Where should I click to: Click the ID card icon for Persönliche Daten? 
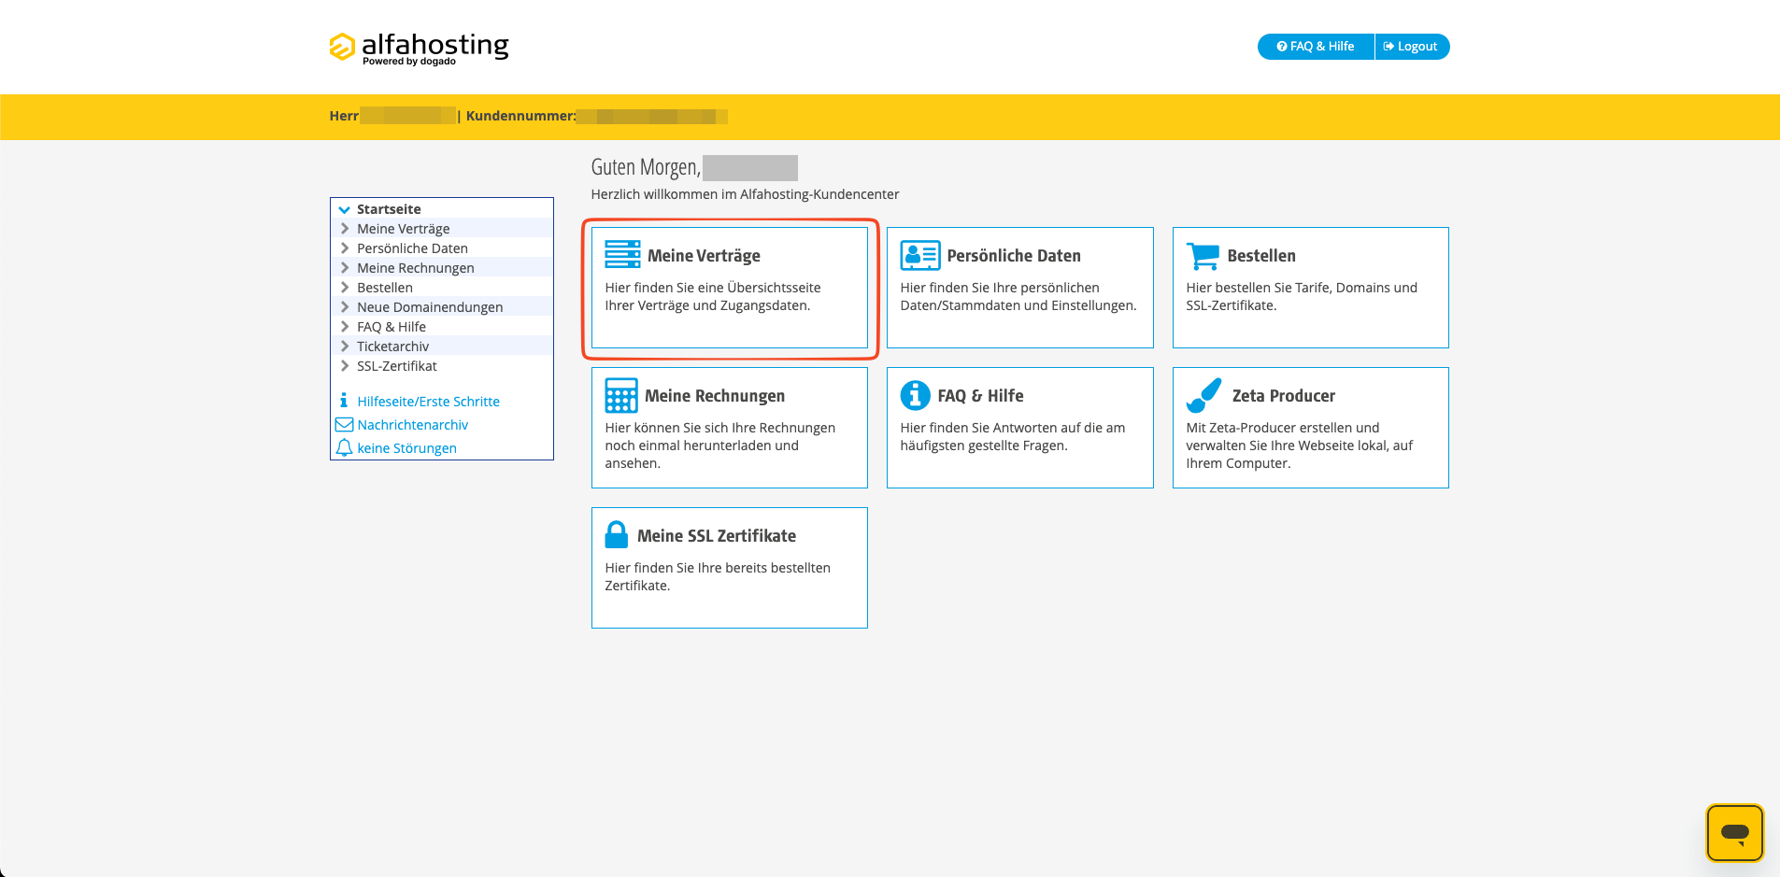tap(920, 255)
